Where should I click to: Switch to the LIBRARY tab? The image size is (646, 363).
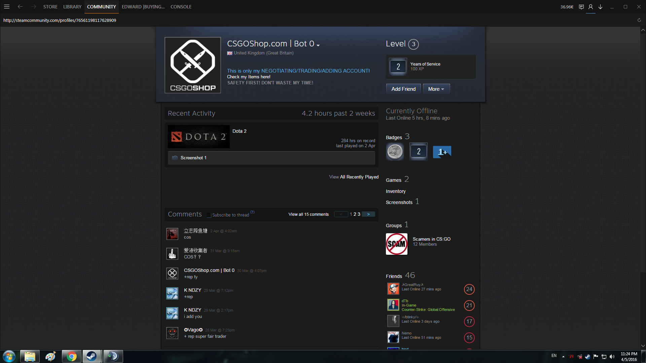tap(72, 7)
